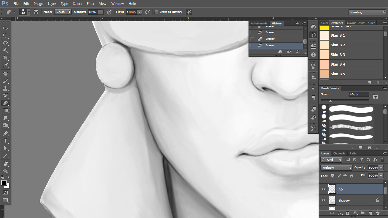388x218 pixels.
Task: Select the Gradient tool
Action: pyautogui.click(x=5, y=110)
